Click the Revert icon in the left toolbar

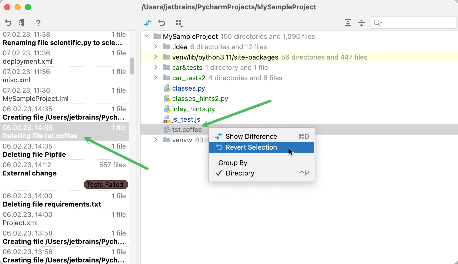click(x=8, y=23)
